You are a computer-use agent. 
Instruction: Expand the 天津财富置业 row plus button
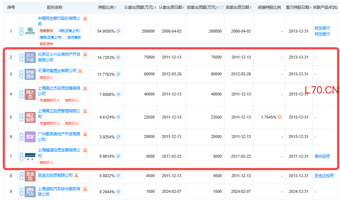(21, 74)
